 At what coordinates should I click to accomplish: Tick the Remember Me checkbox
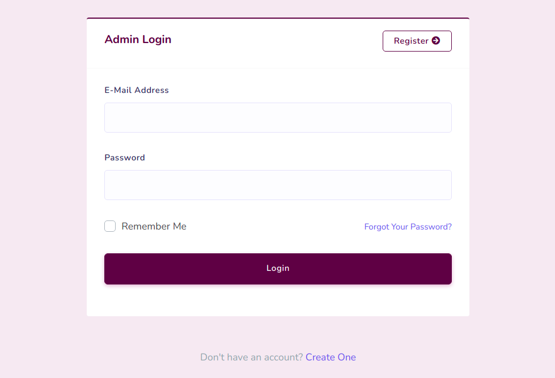pyautogui.click(x=110, y=226)
